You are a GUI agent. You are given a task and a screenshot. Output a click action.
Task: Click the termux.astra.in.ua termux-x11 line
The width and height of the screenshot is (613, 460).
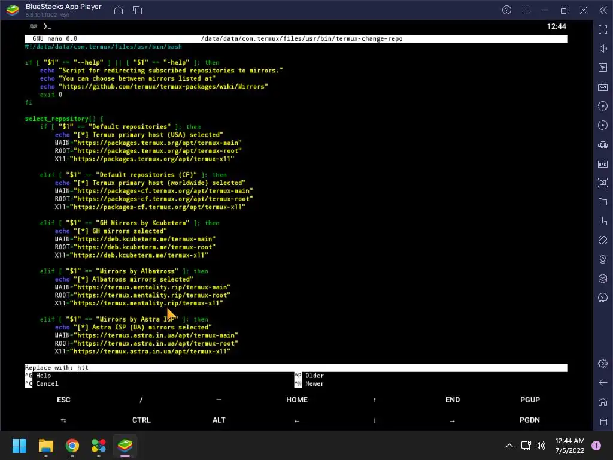(x=142, y=351)
